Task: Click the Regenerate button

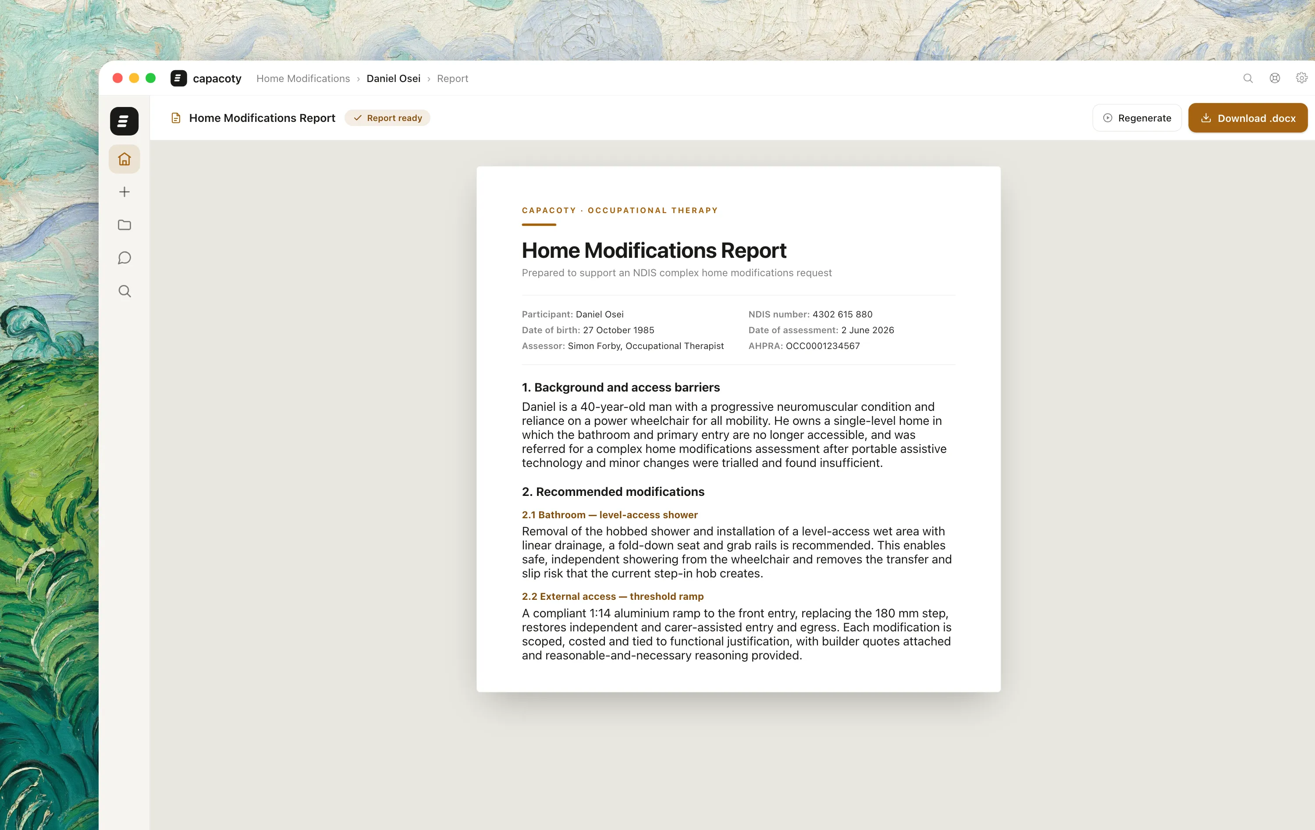Action: [x=1137, y=118]
